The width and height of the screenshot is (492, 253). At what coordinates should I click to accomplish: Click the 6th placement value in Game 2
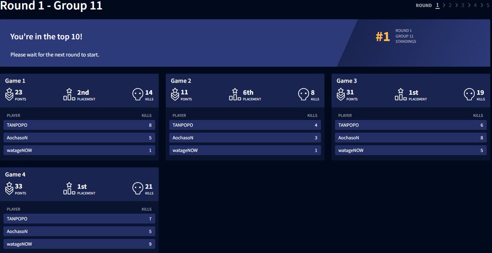click(x=248, y=93)
